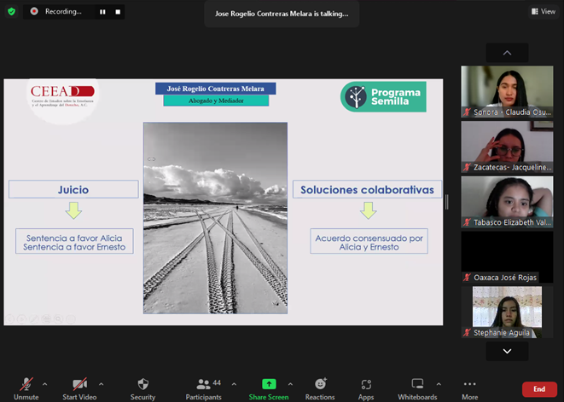Click muted mic icon on Sonora tile
564x402 pixels.
click(468, 112)
